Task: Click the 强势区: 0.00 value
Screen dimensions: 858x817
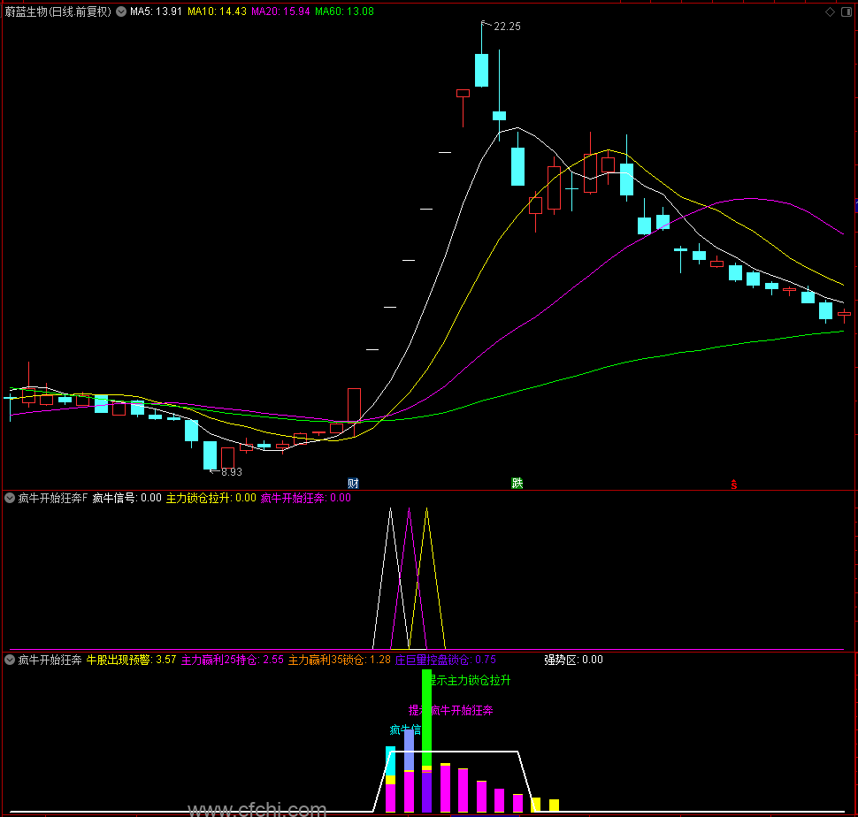Action: [573, 660]
